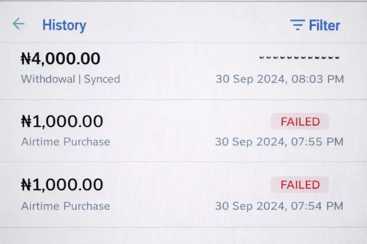Click the 'Airtime Purchase' label on the middle row
The image size is (367, 244).
coord(66,142)
